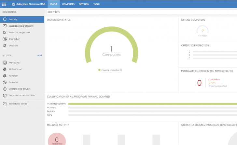This screenshot has height=145, width=237.
Task: Click the green protection status gauge arc
Action: click(x=111, y=29)
